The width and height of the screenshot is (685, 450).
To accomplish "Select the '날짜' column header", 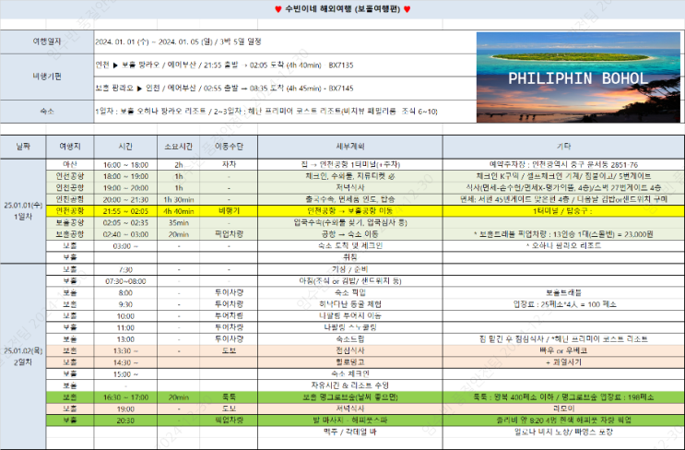I will [23, 147].
